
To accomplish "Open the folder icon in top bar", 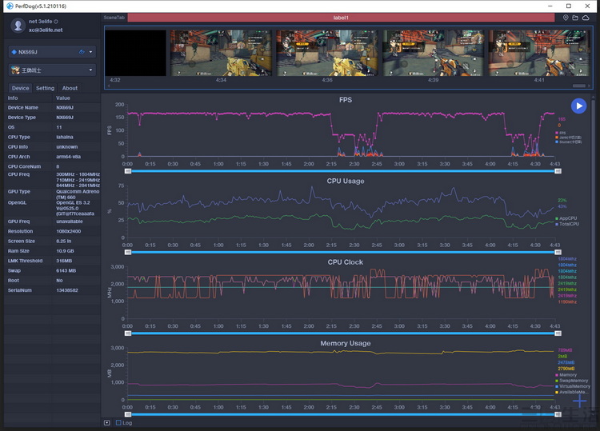I will 575,18.
